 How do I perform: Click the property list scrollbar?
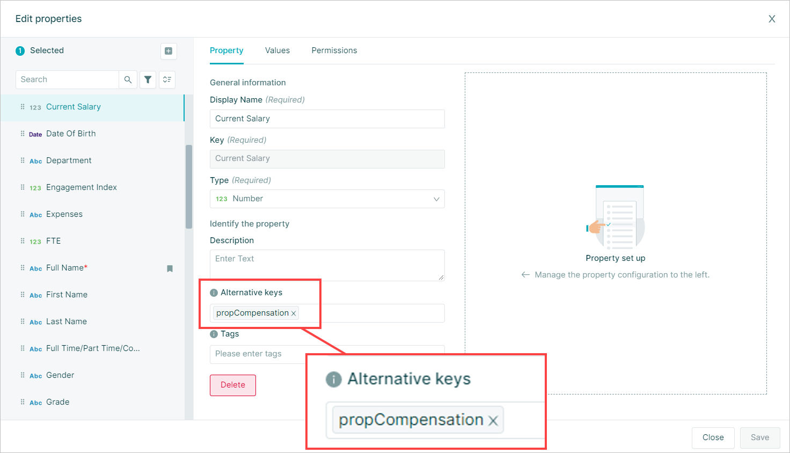point(189,187)
